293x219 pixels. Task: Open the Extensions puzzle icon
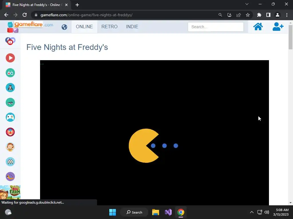[259, 15]
